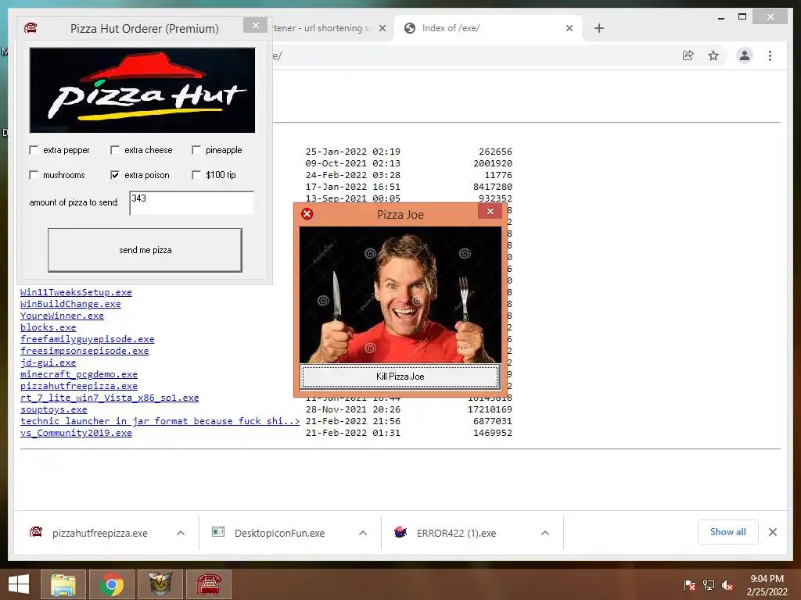The image size is (801, 600).
Task: Minimize the Chrome window
Action: click(721, 18)
